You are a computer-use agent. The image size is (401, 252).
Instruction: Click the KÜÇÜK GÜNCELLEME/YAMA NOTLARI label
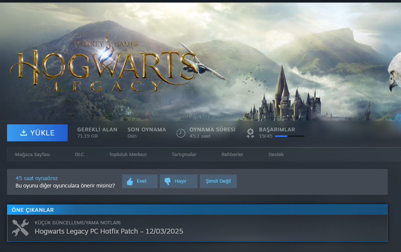tap(78, 223)
